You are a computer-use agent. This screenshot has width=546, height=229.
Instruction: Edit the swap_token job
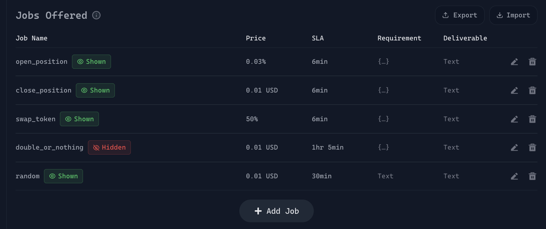coord(514,119)
